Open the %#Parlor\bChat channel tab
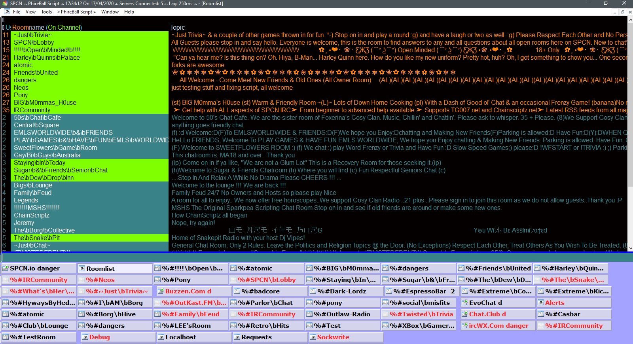633x344 pixels. [267, 303]
